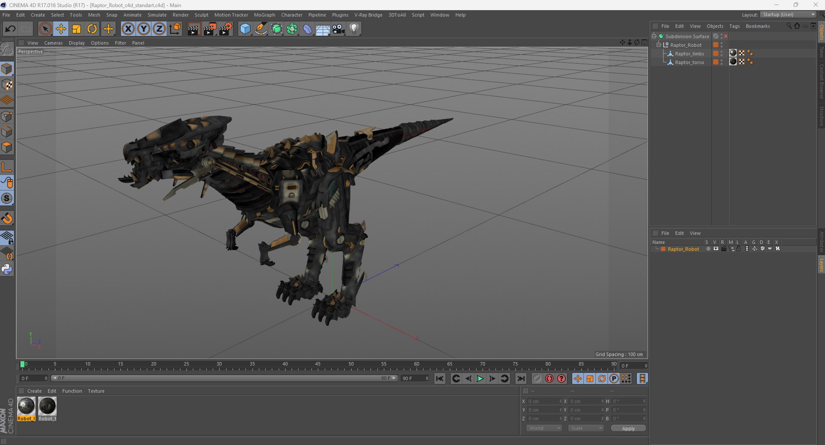Image resolution: width=825 pixels, height=445 pixels.
Task: Open Object Manager Tags menu
Action: pyautogui.click(x=734, y=26)
